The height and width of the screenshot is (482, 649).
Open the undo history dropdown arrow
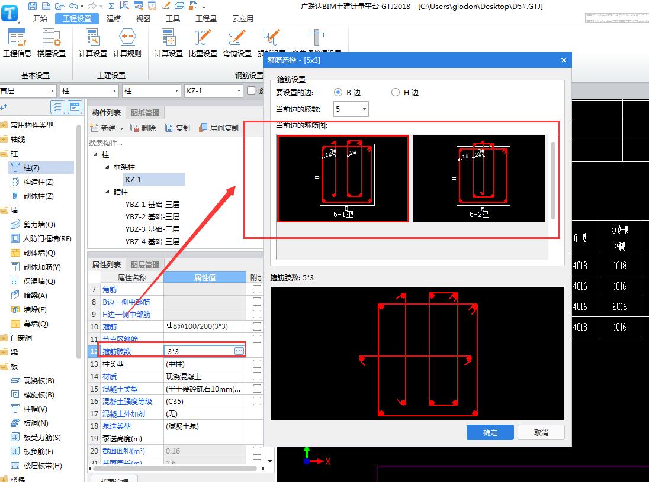pos(82,6)
